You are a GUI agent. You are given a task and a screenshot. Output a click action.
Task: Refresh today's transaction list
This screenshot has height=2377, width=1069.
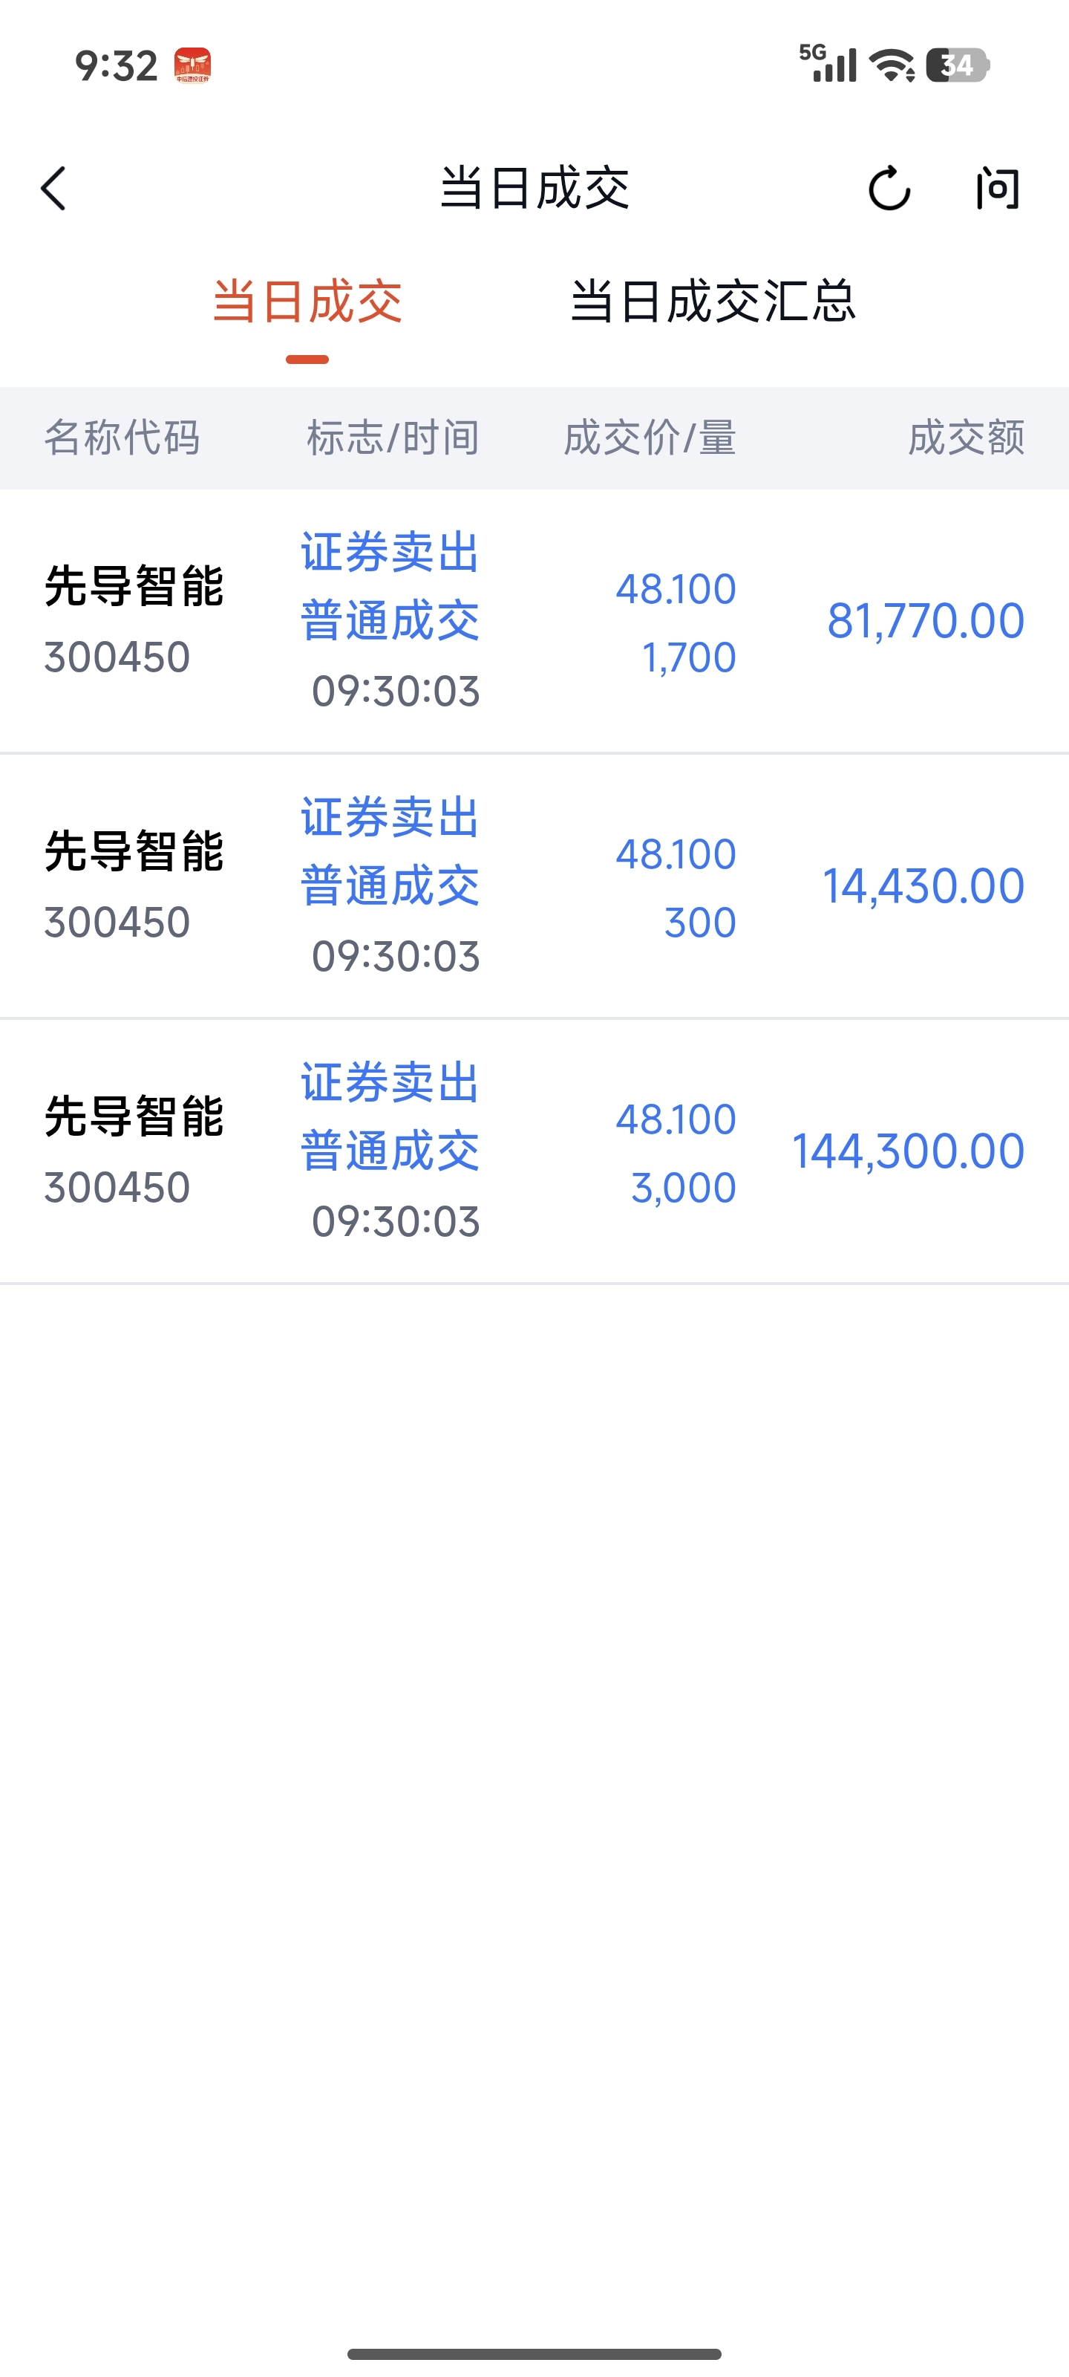tap(889, 188)
